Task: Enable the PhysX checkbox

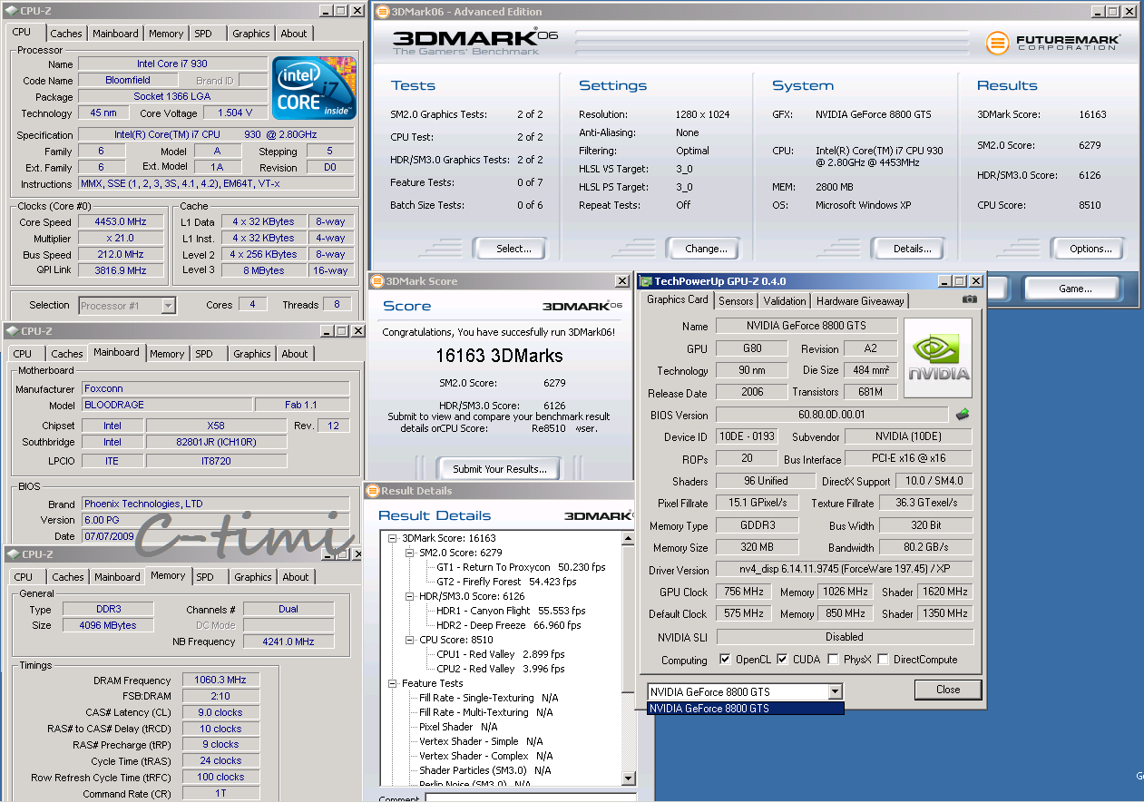Action: point(834,660)
